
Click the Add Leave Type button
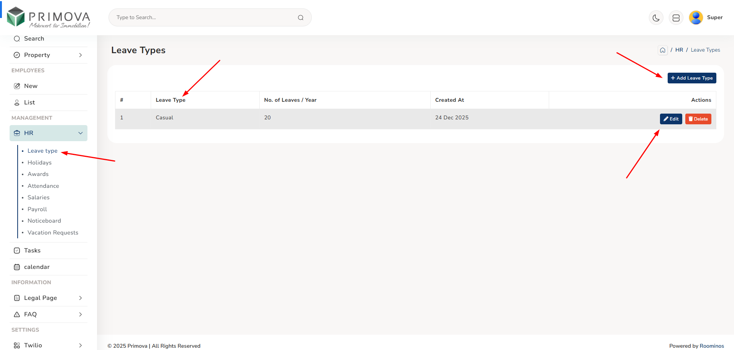pyautogui.click(x=691, y=78)
